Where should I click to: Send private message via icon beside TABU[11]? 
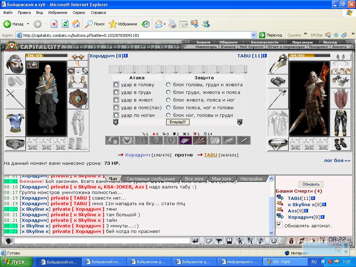280,198
